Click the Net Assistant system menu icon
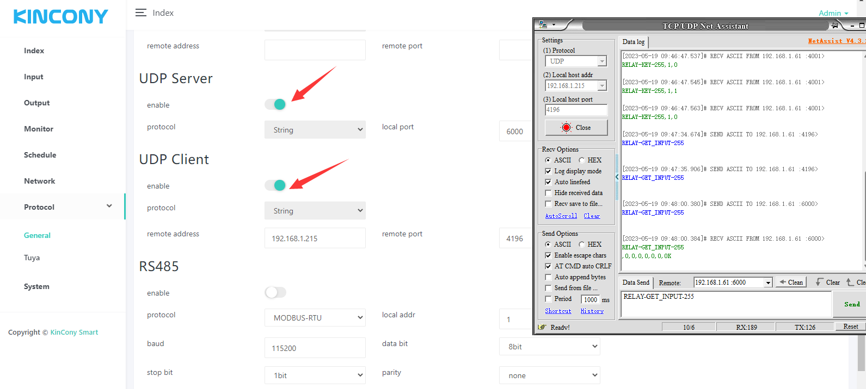Screen dimensions: 866x389 tap(543, 25)
